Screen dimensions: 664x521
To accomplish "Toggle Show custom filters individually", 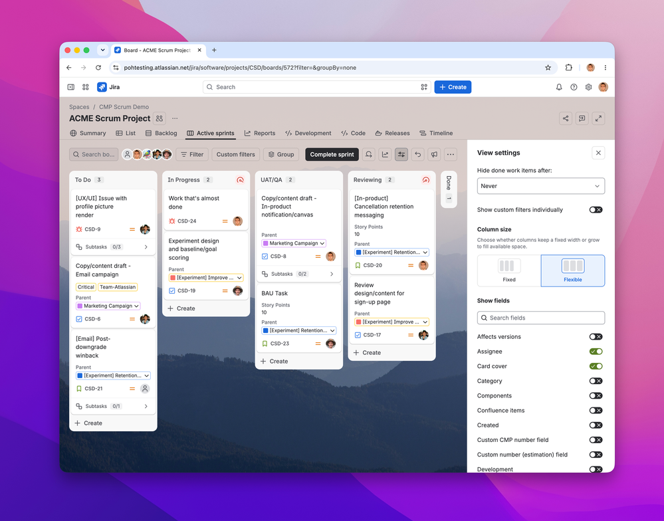I will point(596,210).
